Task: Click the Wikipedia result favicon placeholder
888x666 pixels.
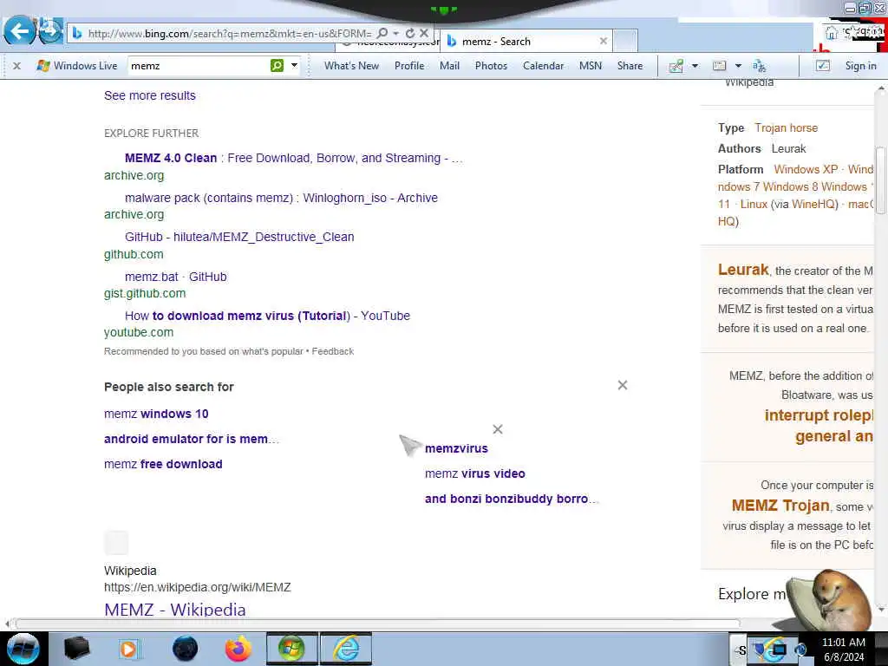Action: tap(116, 543)
